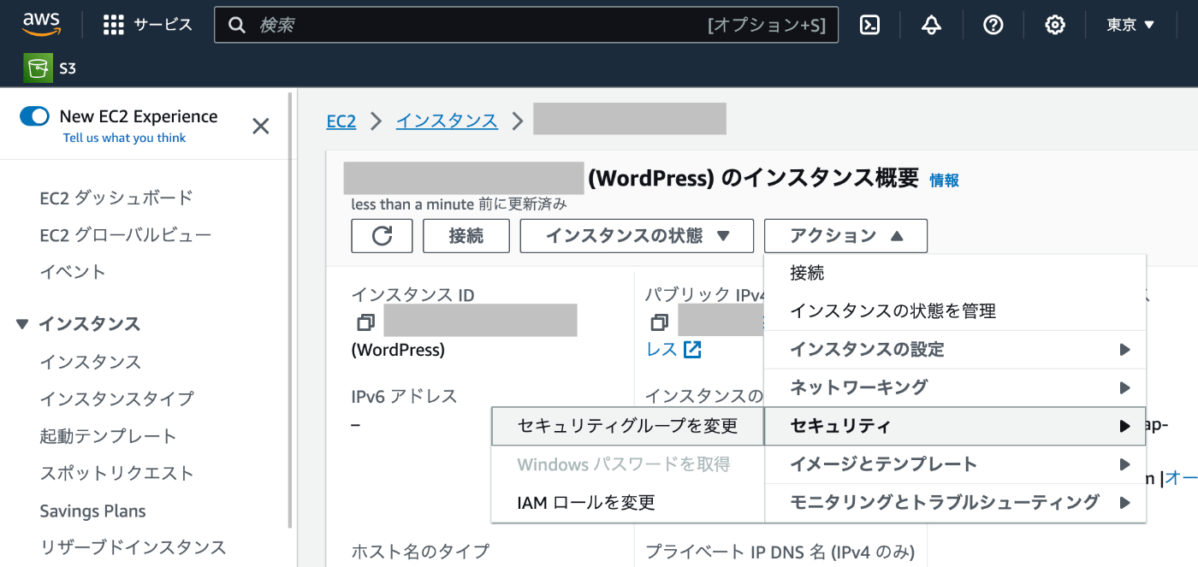
Task: Open 起動テンプレート in sidebar
Action: [108, 436]
